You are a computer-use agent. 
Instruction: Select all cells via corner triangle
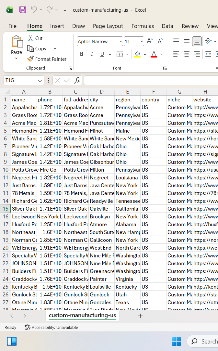point(7,92)
